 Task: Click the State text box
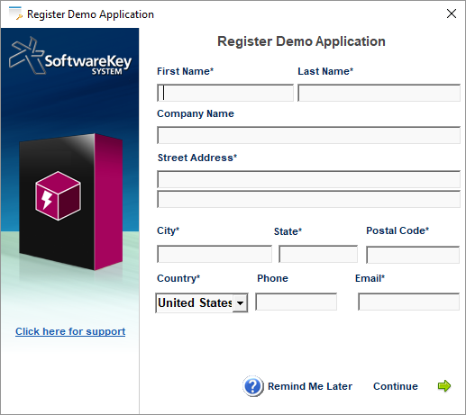coord(318,254)
